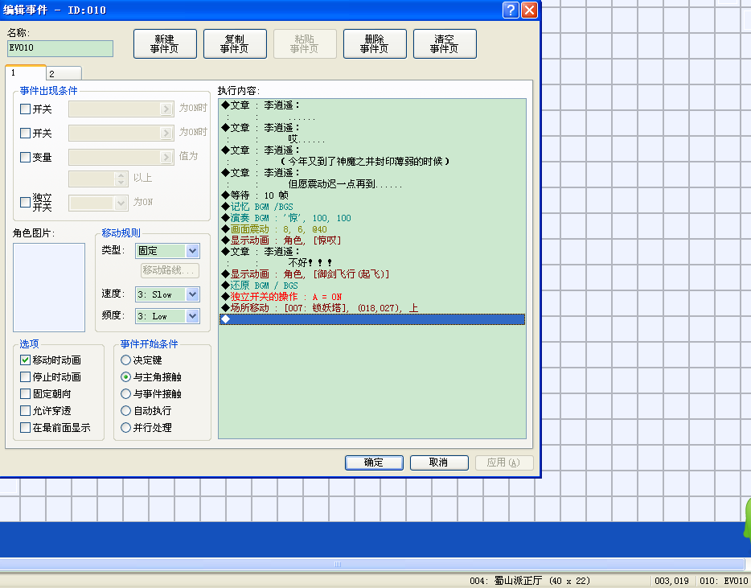Screen dimensions: 751x588
Task: Click the map editor horizontal scrollbar
Action: (x=371, y=564)
